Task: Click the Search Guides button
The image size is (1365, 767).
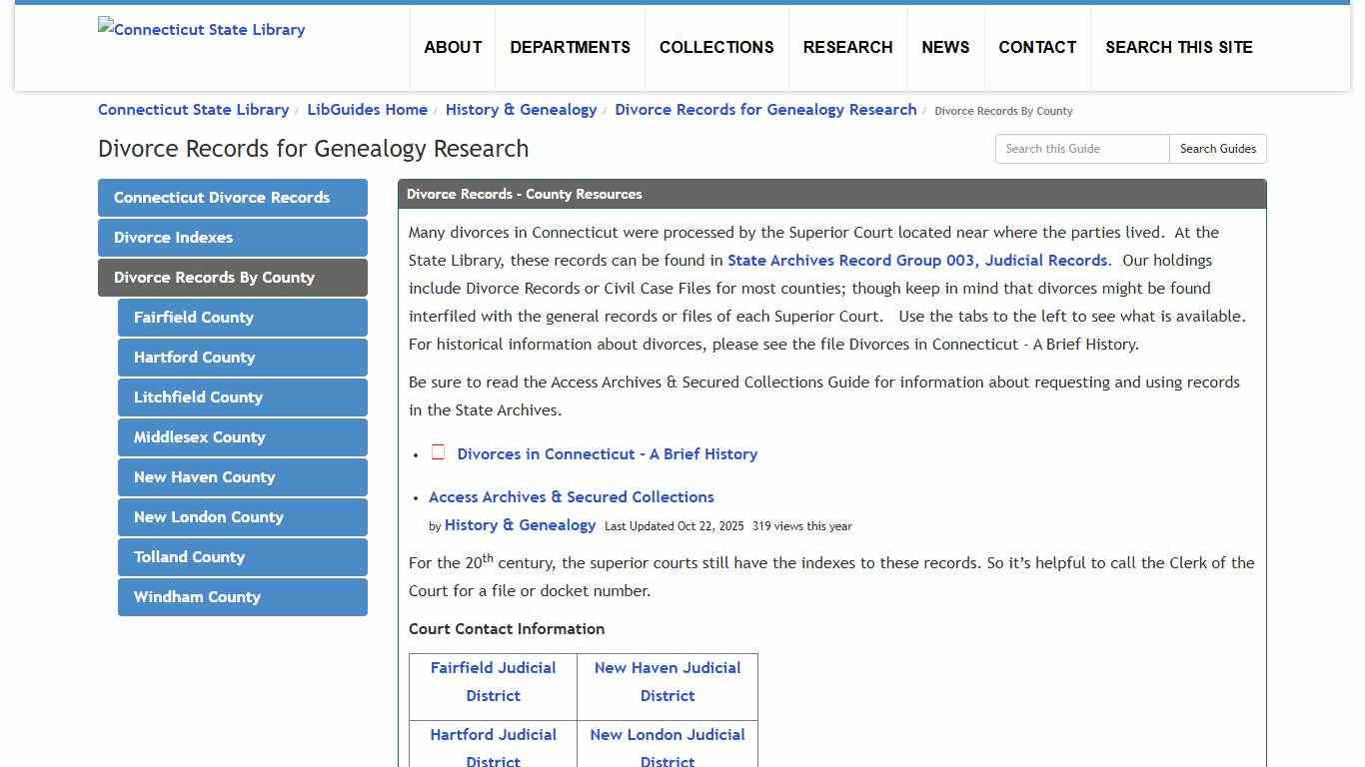Action: [x=1217, y=148]
